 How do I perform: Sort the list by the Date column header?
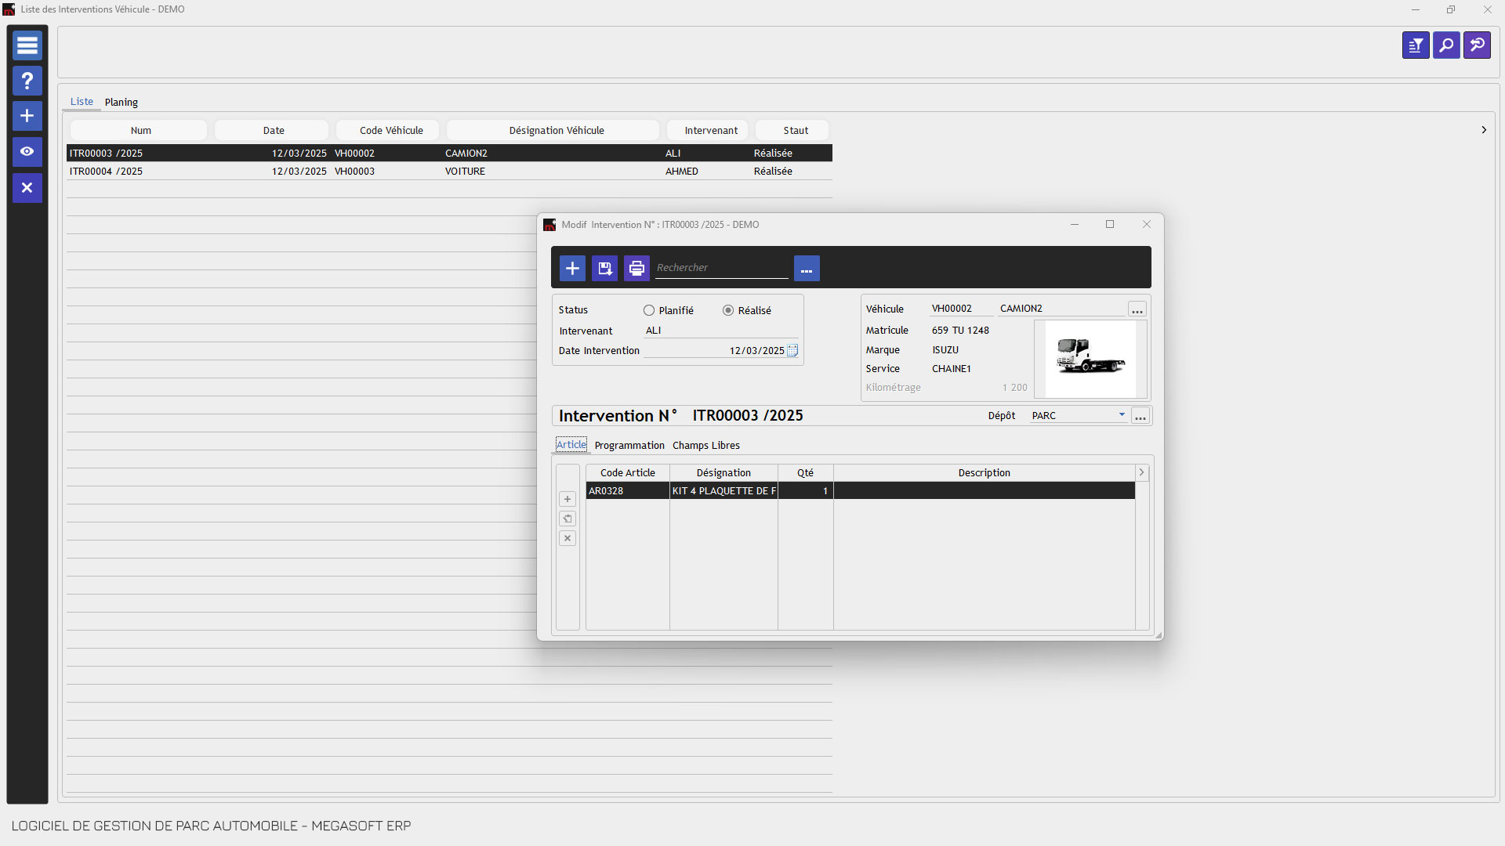pyautogui.click(x=272, y=130)
